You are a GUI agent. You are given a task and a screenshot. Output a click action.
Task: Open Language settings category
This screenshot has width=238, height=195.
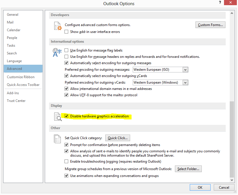coord(23,61)
